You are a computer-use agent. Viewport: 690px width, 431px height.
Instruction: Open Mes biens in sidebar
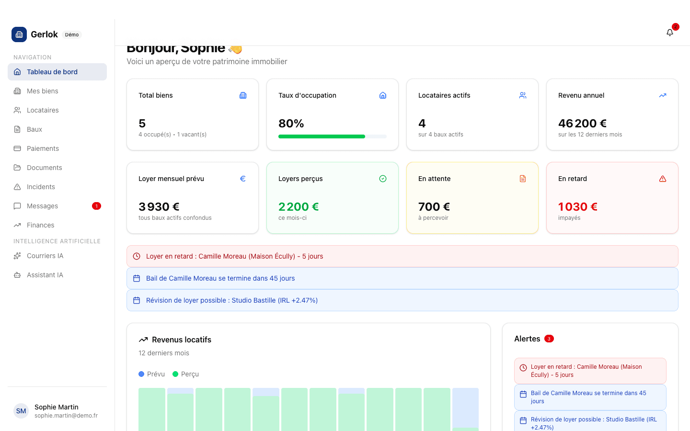[43, 91]
